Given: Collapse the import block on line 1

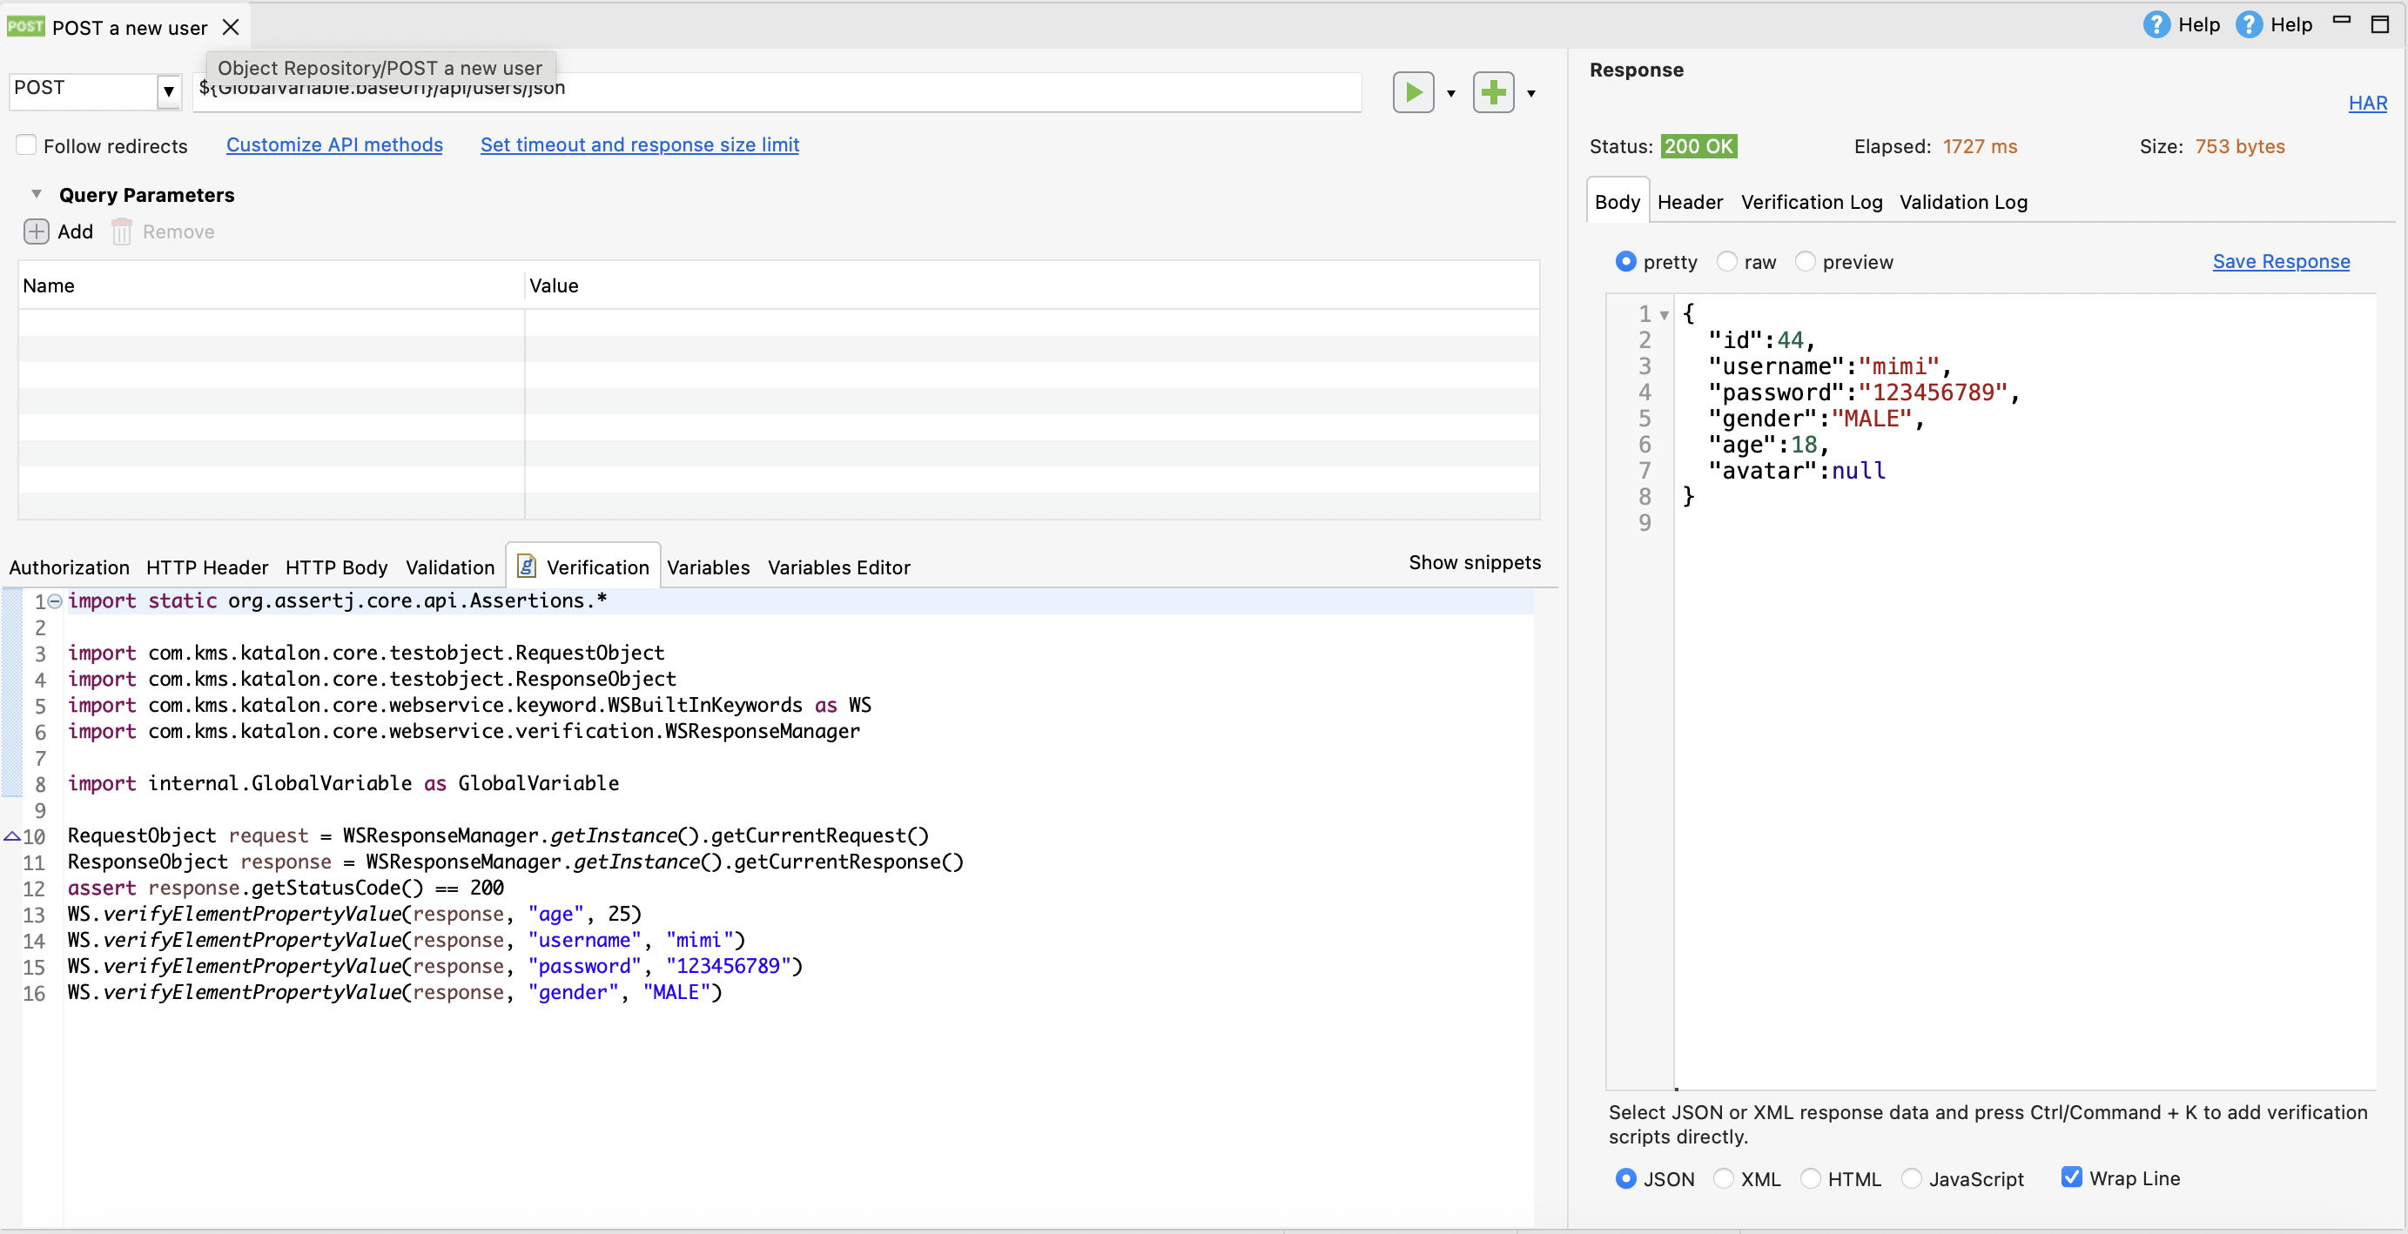Looking at the screenshot, I should (55, 601).
